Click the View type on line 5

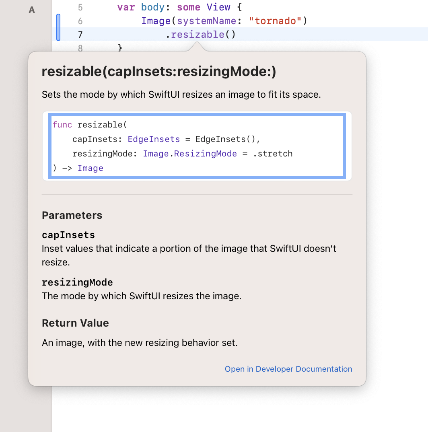coord(218,7)
